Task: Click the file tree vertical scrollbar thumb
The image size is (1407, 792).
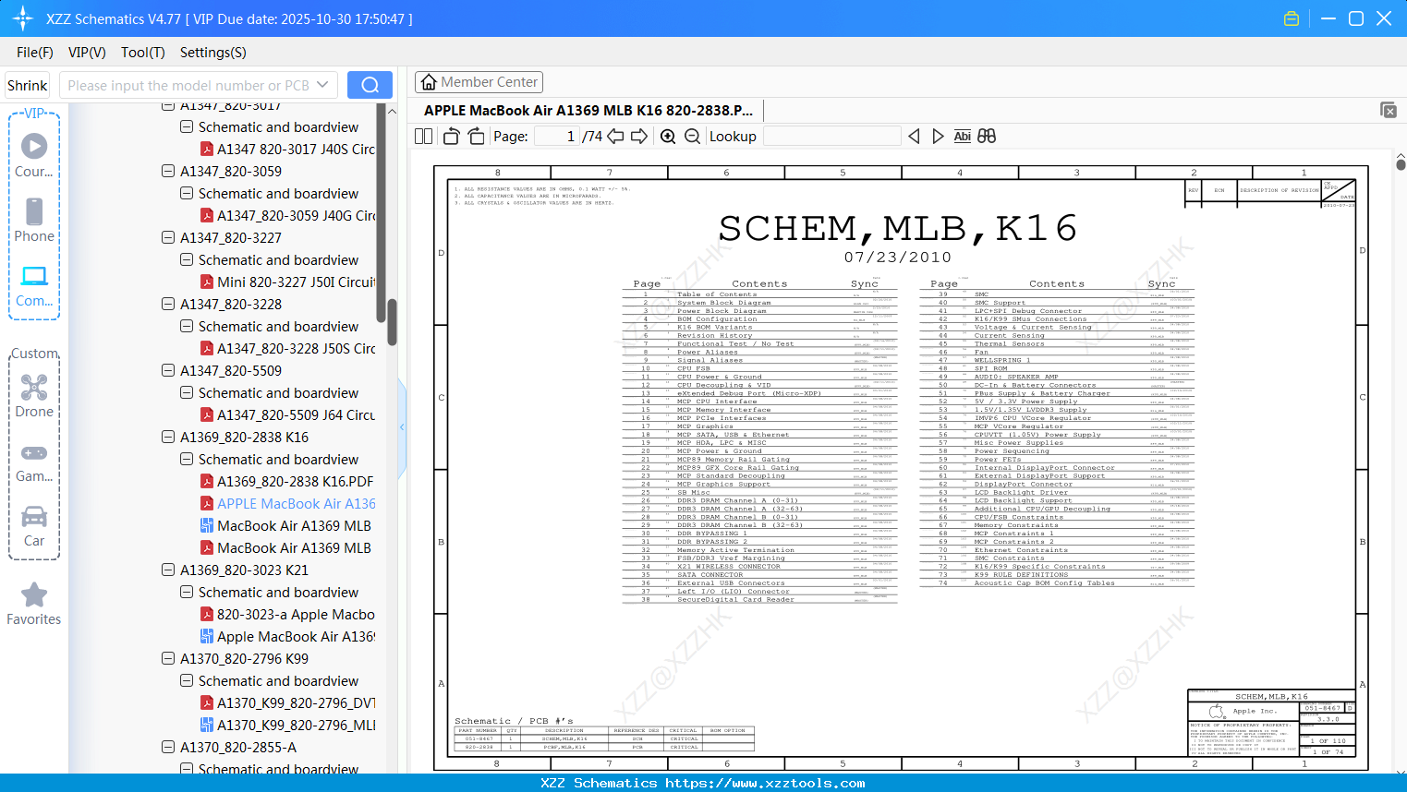Action: tap(392, 321)
